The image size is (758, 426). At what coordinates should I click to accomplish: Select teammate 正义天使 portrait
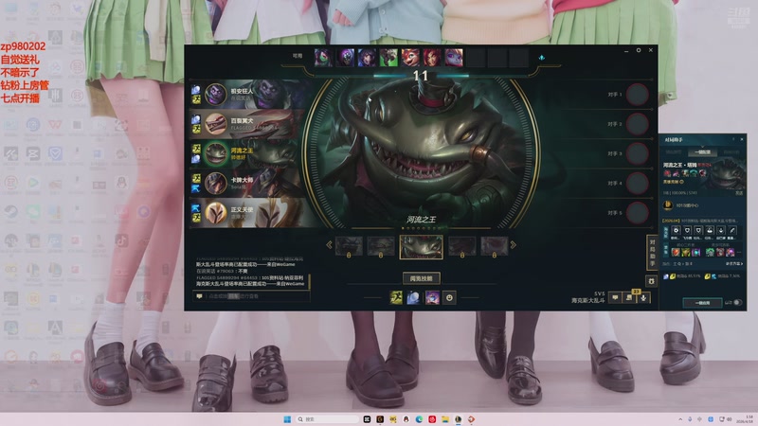pyautogui.click(x=215, y=213)
